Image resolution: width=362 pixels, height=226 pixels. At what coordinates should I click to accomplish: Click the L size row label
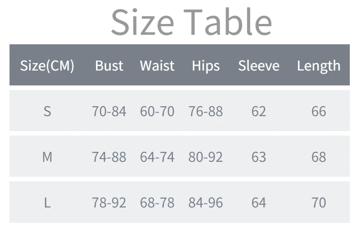click(x=47, y=202)
